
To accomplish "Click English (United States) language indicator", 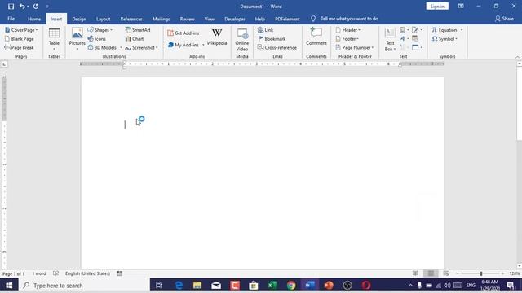I will (87, 273).
